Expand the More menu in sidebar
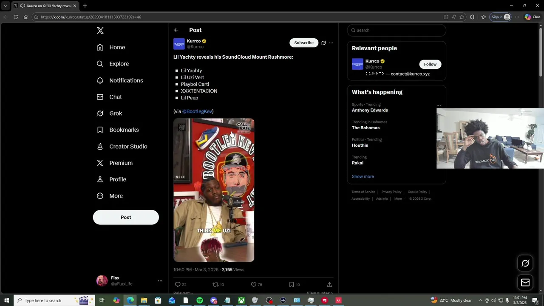The image size is (544, 306). point(110,196)
